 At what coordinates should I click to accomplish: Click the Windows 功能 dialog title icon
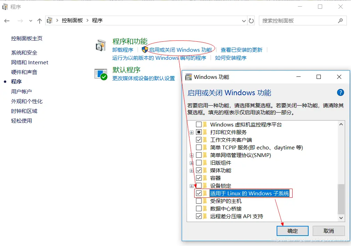pyautogui.click(x=188, y=77)
